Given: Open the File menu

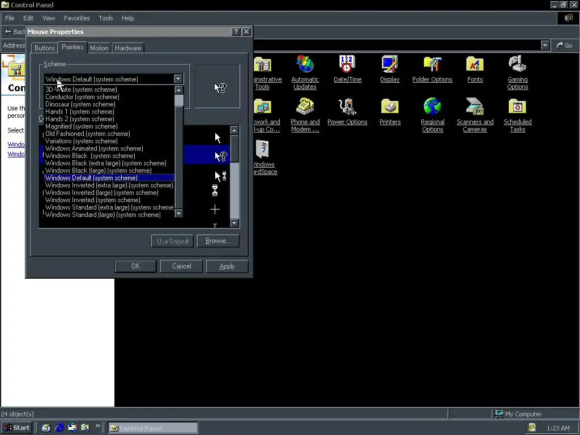Looking at the screenshot, I should point(10,18).
